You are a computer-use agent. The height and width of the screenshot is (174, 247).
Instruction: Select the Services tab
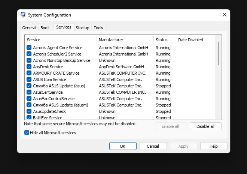[64, 27]
